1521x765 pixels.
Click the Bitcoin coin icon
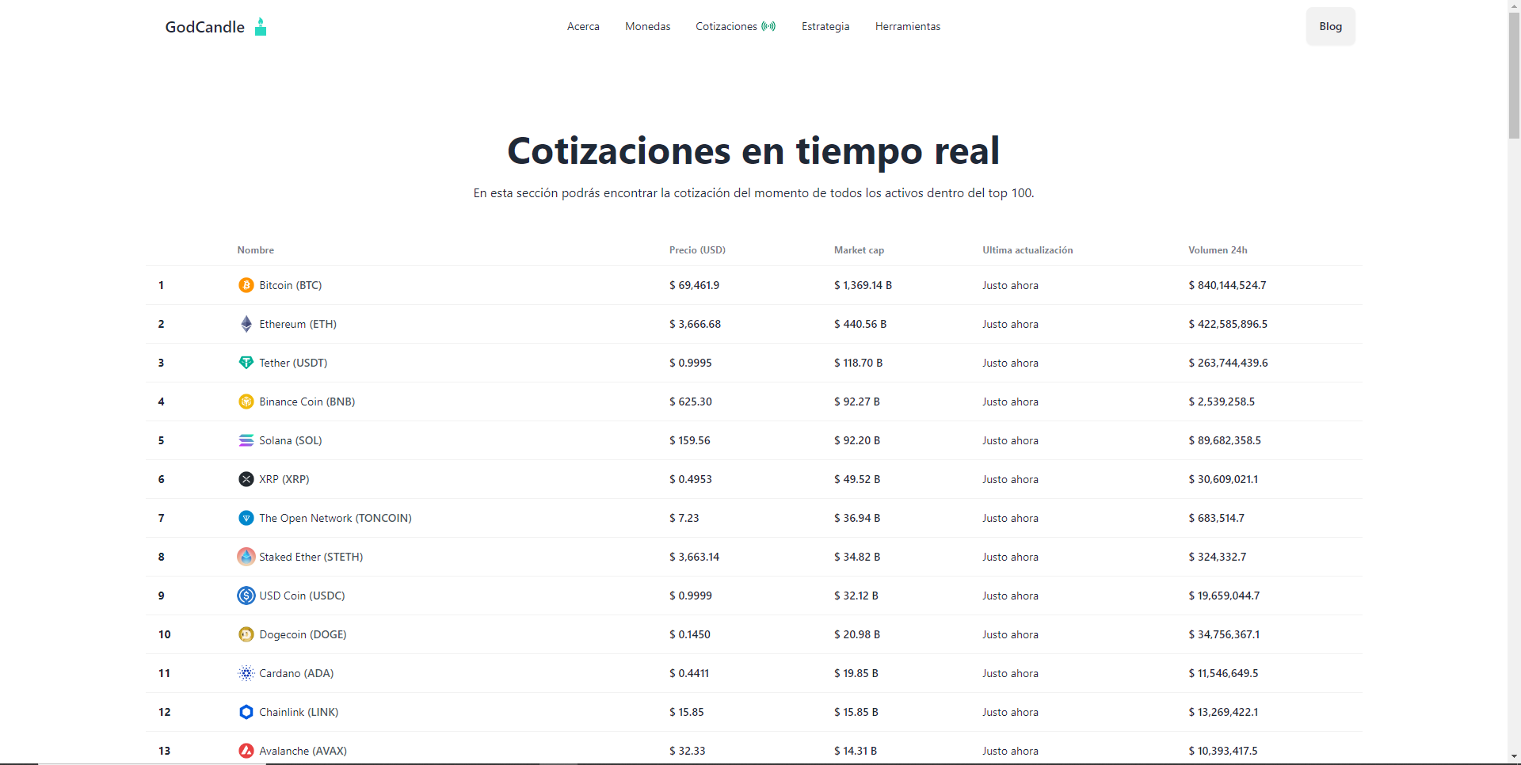point(246,285)
